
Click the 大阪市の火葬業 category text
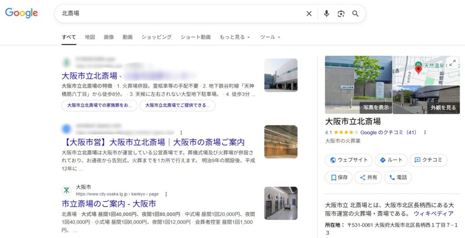pyautogui.click(x=343, y=141)
